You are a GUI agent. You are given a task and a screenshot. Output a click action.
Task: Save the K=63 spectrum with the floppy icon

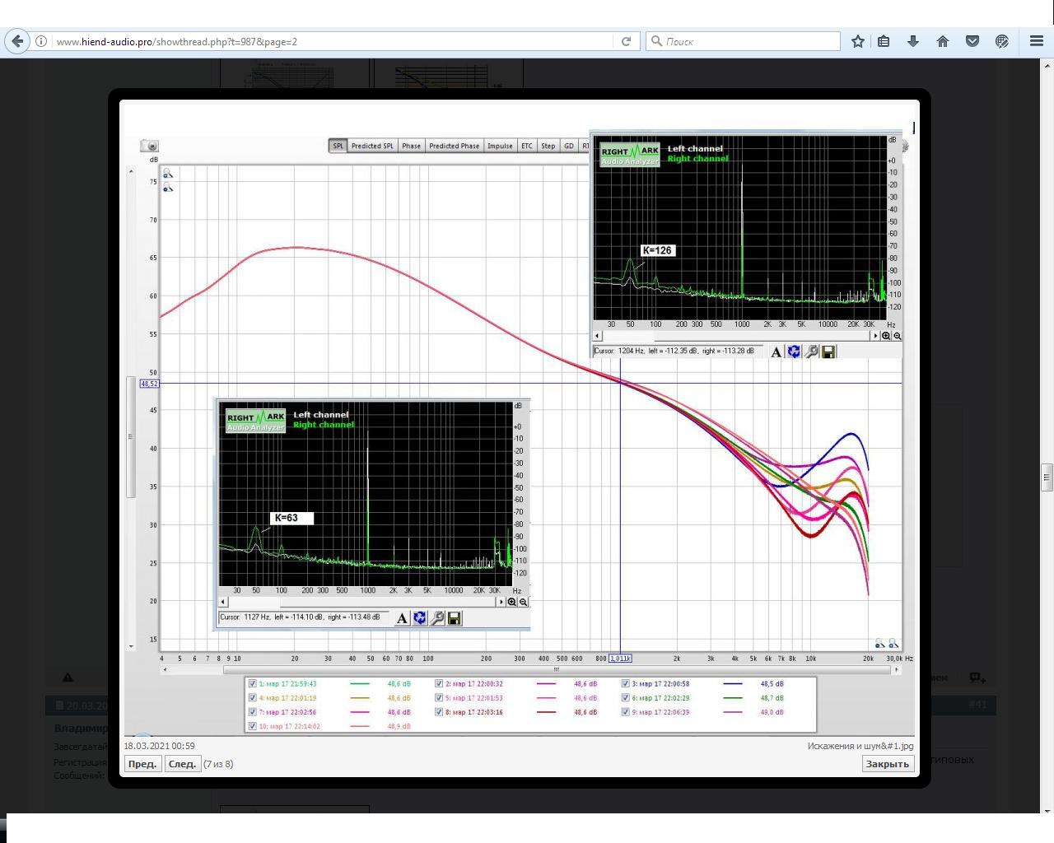click(455, 618)
